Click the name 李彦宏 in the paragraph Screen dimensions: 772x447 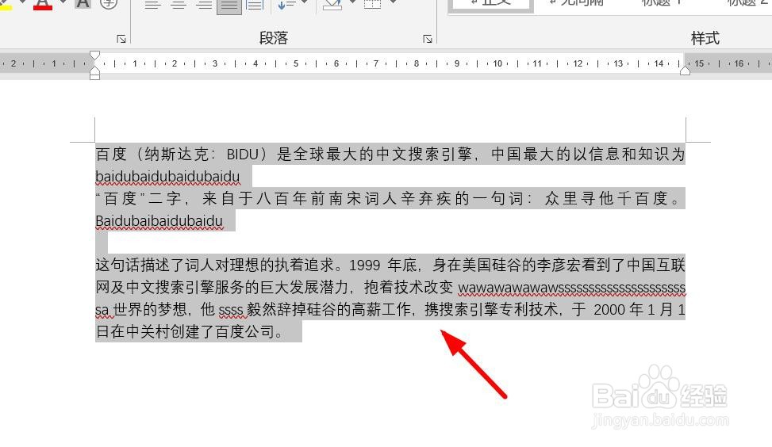click(x=559, y=266)
